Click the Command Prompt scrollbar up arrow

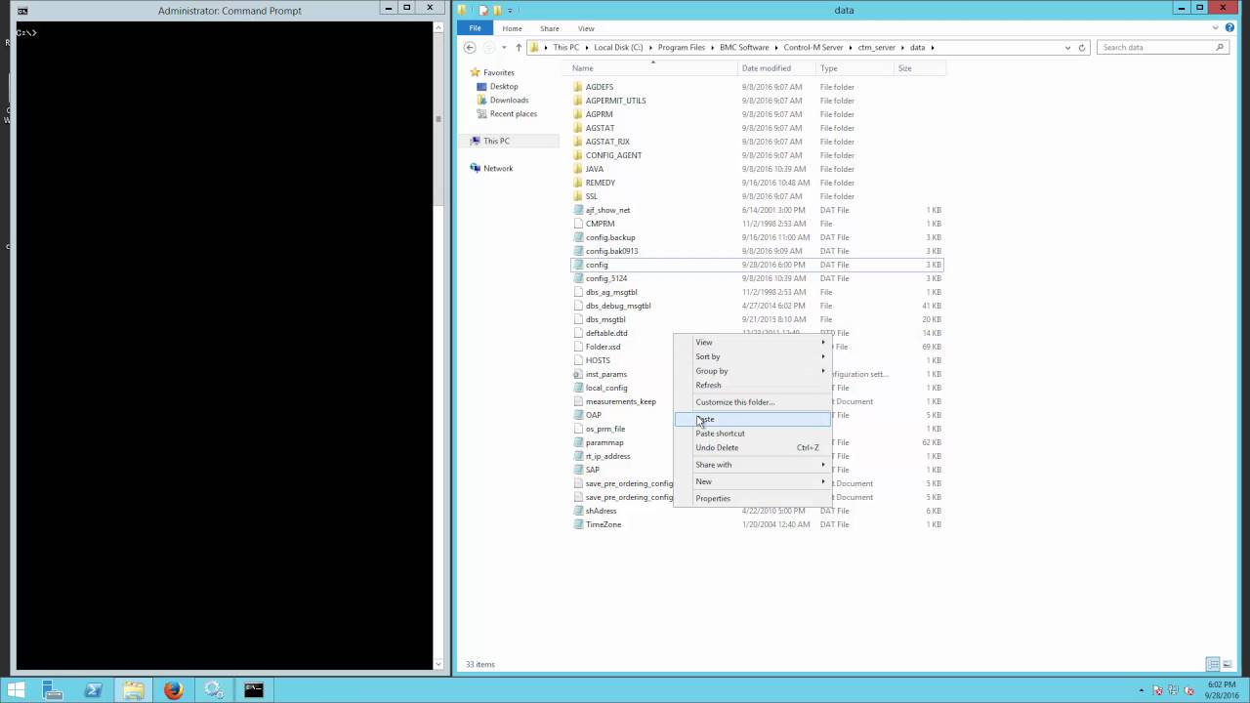tap(438, 27)
